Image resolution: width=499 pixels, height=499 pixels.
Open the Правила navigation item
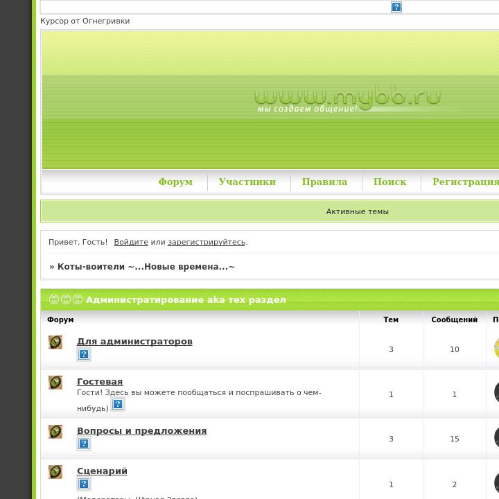pos(324,182)
